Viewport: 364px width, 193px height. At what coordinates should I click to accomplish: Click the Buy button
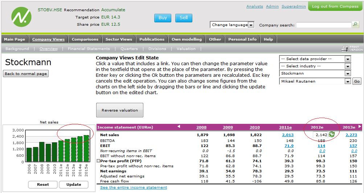pos(163,18)
